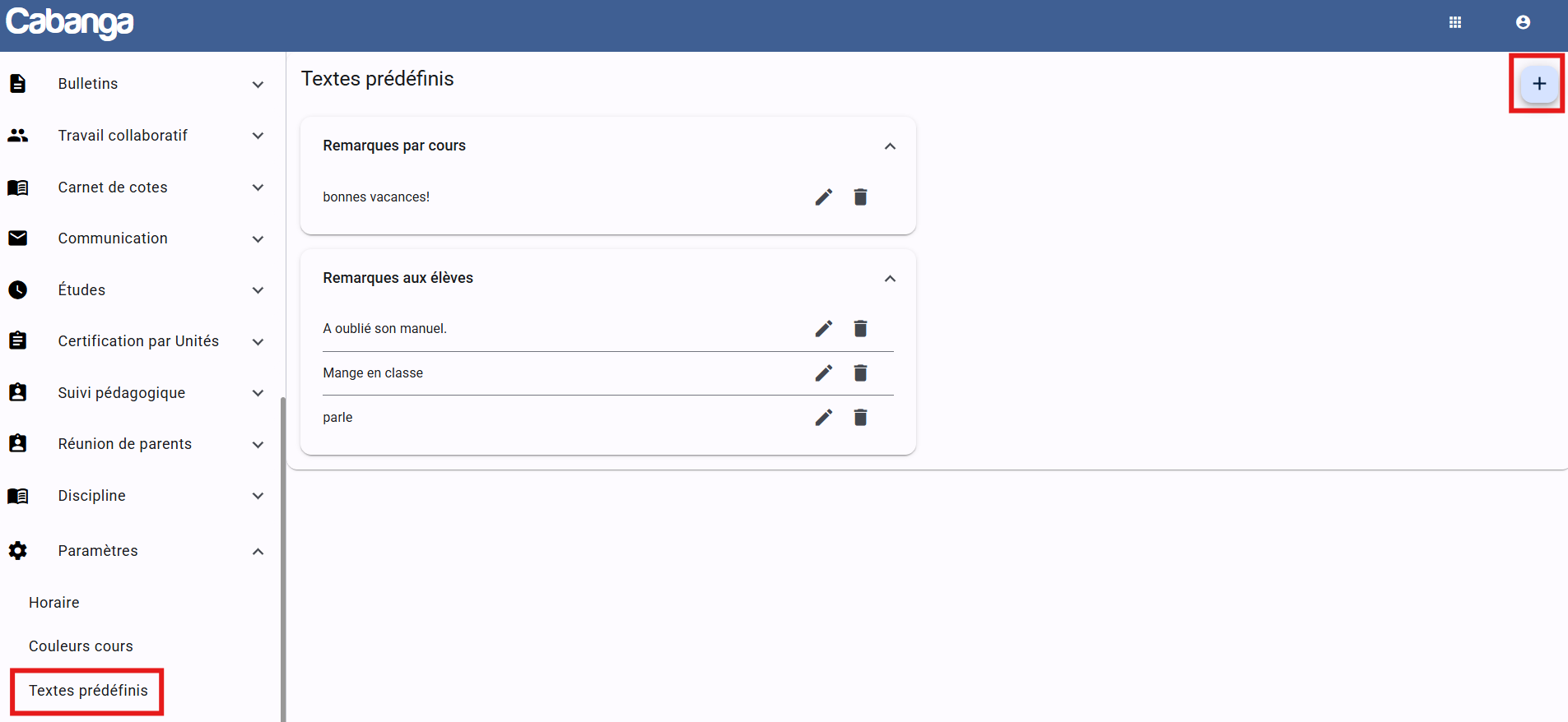Click the pencil icon for 'parle'
The image size is (1568, 722).
823,418
